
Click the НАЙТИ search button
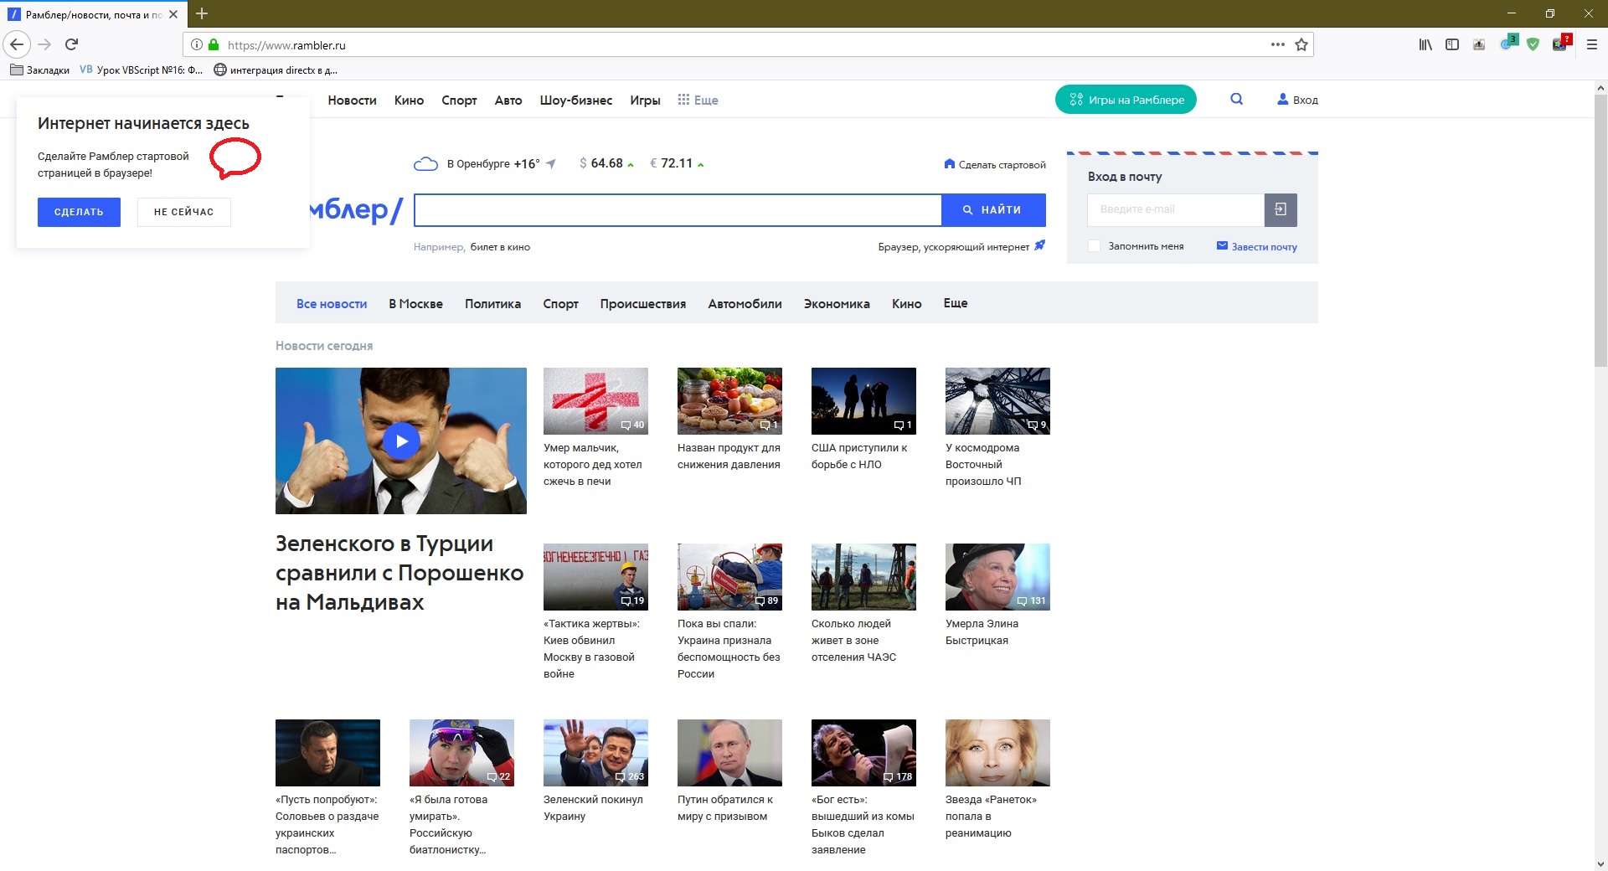pos(993,210)
